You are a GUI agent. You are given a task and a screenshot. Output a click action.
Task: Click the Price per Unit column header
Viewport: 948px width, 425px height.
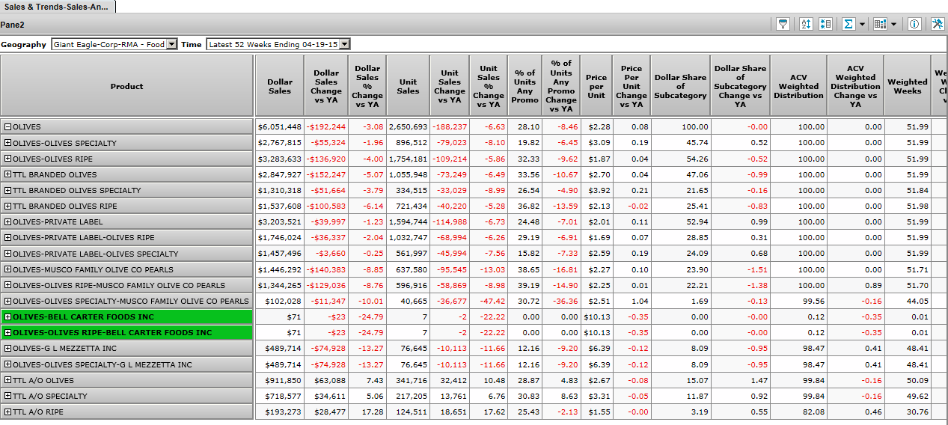596,86
